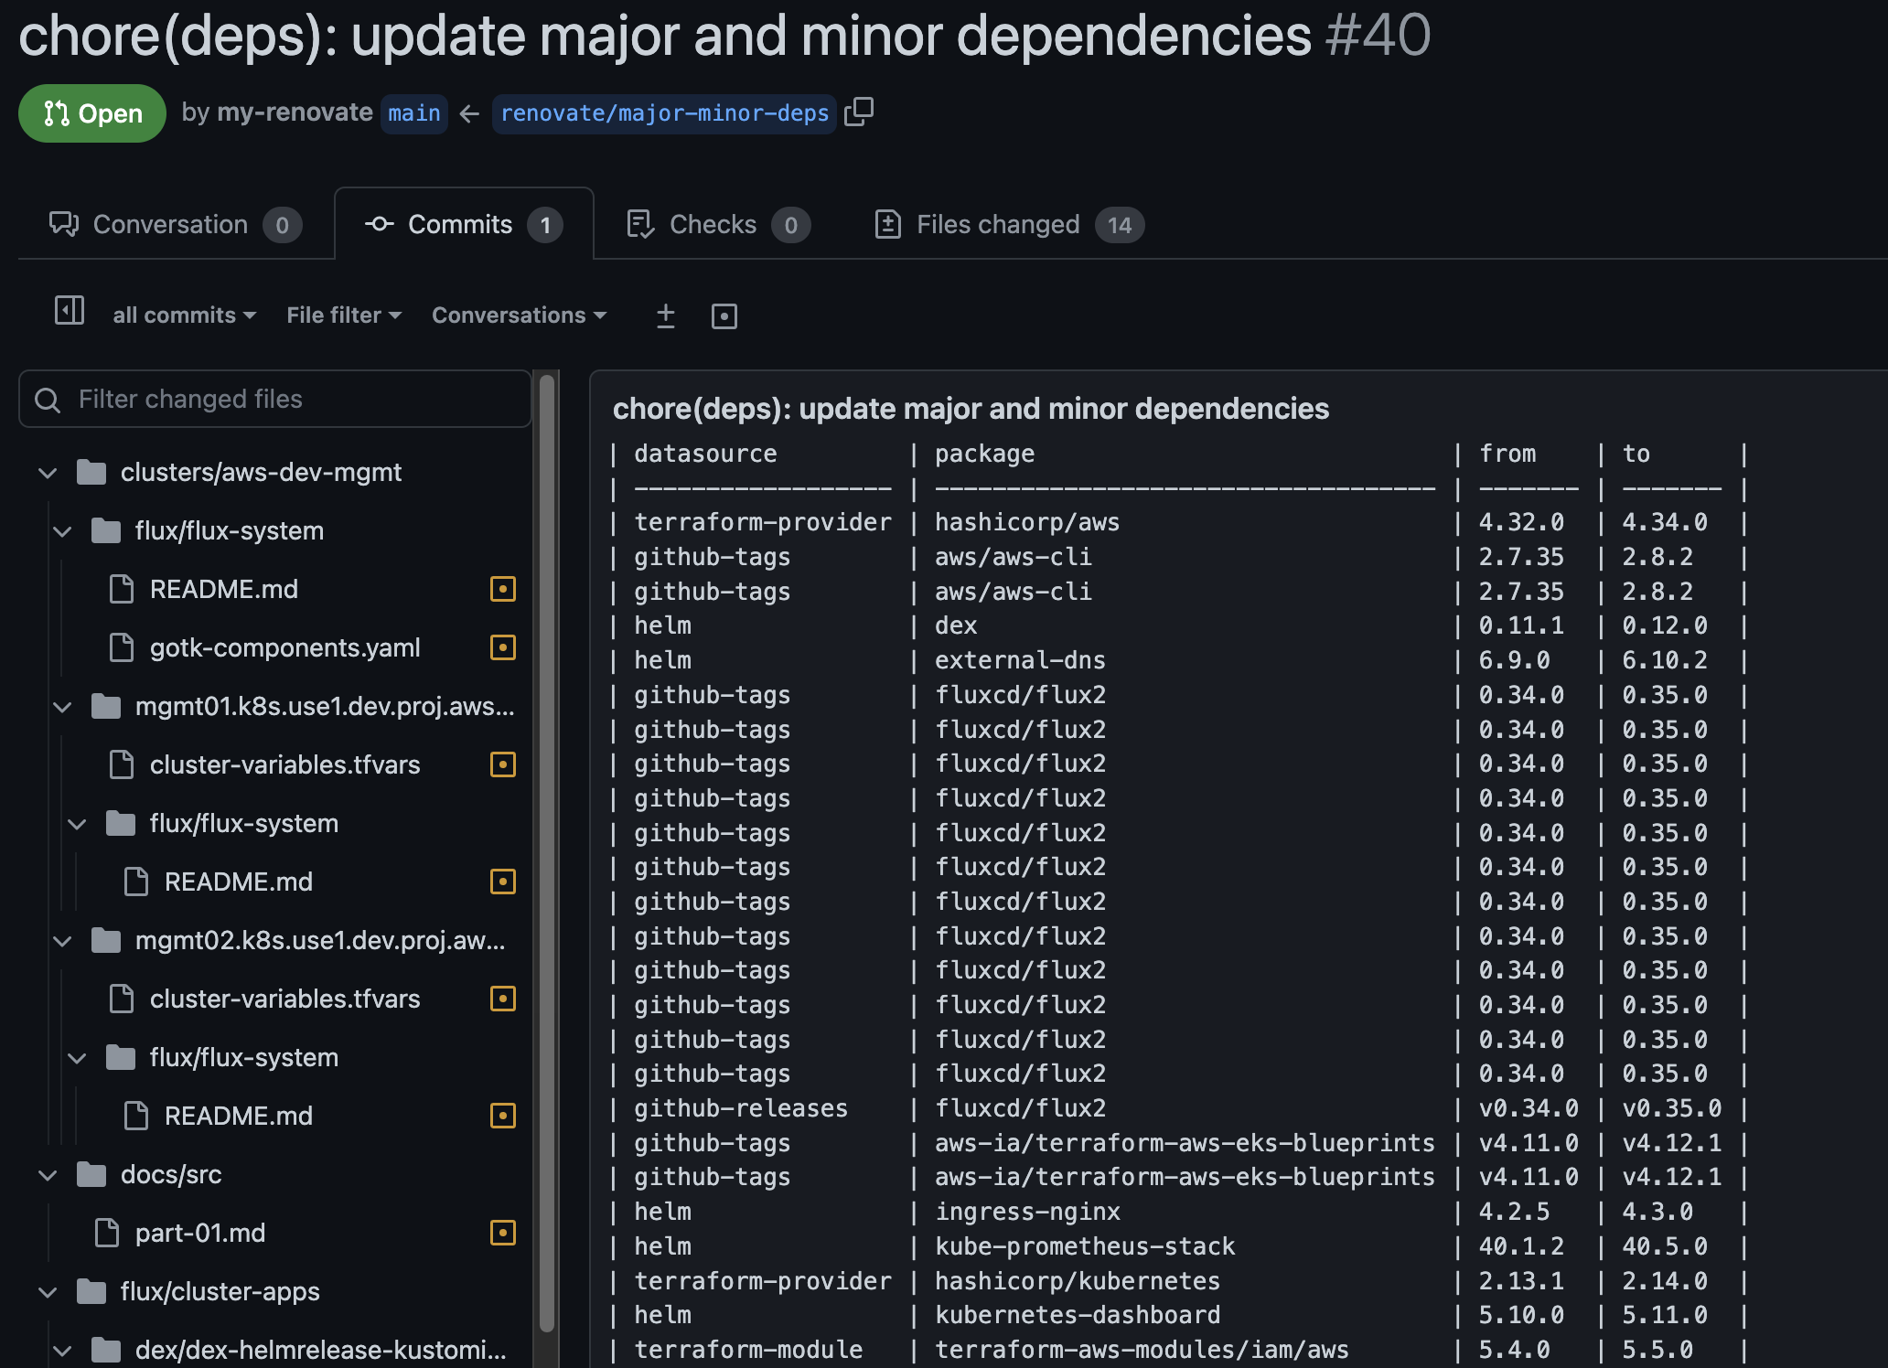Viewport: 1888px width, 1368px height.
Task: Click the file icon for gotk-components.yaml
Action: tap(122, 647)
